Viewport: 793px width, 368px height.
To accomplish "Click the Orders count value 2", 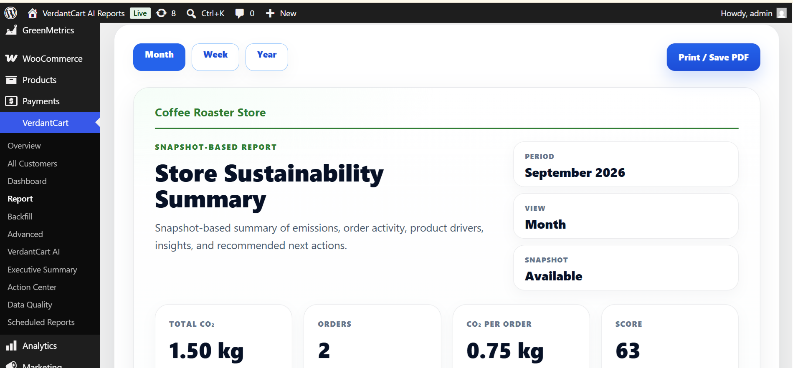I will [324, 350].
